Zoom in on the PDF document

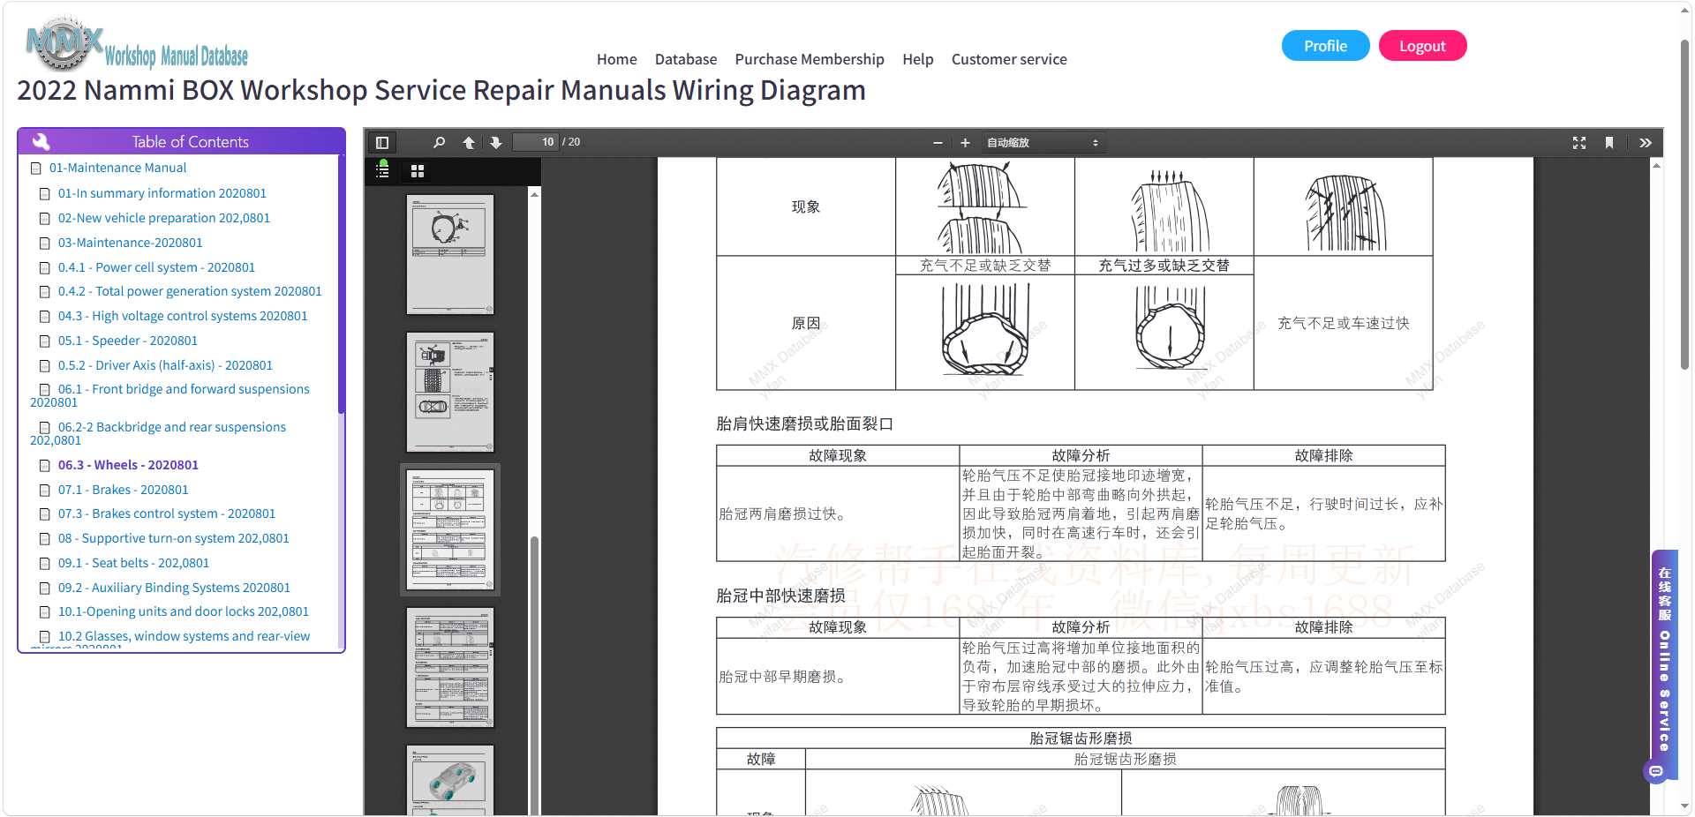(965, 142)
